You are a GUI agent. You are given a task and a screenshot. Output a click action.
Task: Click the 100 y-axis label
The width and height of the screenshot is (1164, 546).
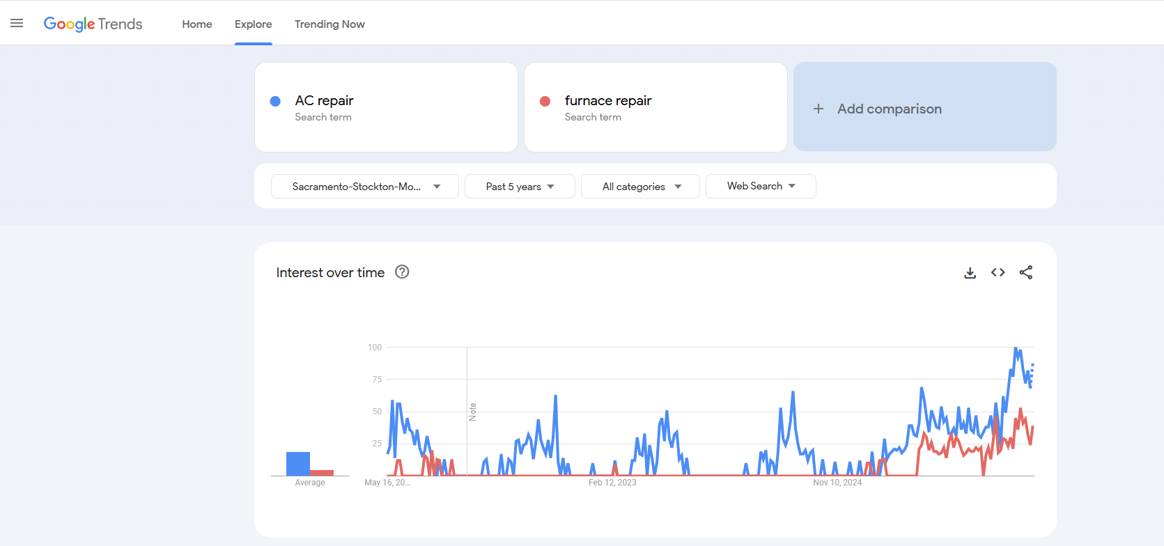[x=375, y=348]
